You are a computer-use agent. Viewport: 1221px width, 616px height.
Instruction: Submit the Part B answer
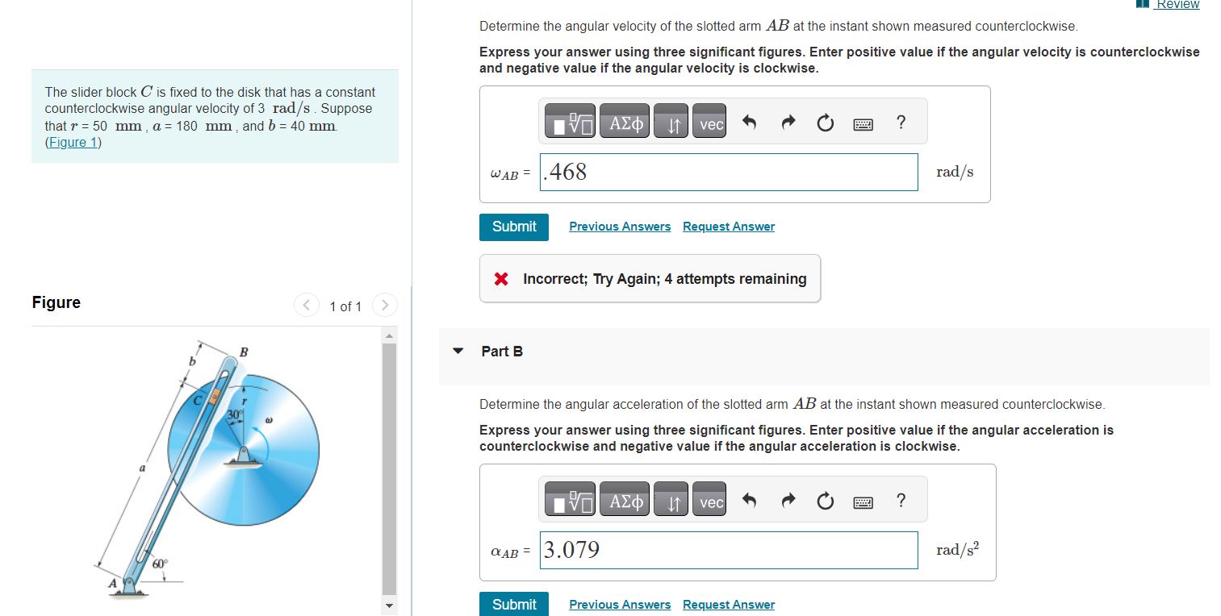click(x=513, y=604)
